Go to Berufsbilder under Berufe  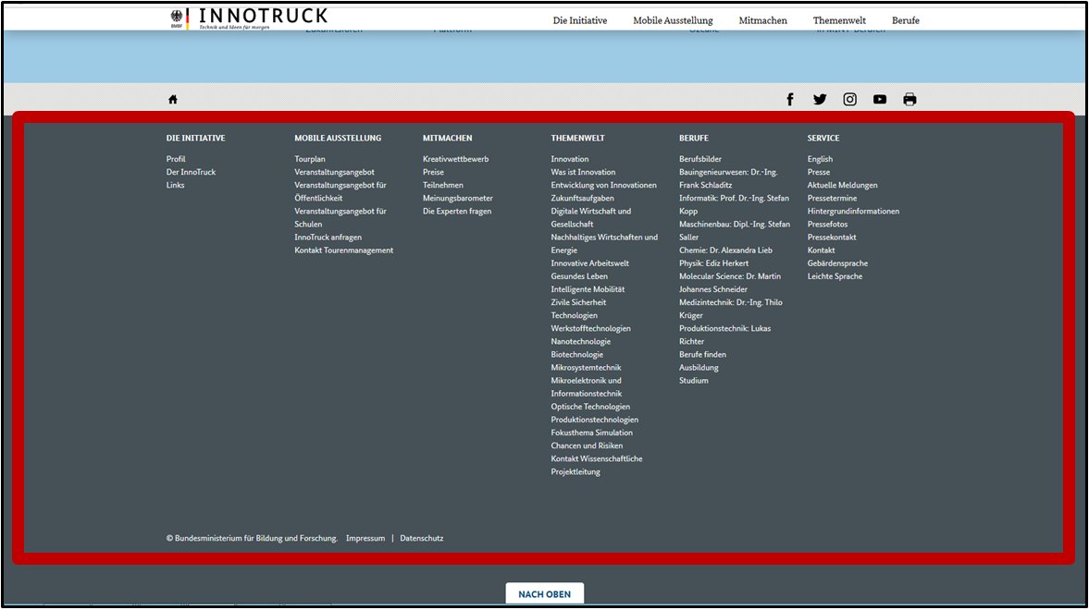point(700,158)
